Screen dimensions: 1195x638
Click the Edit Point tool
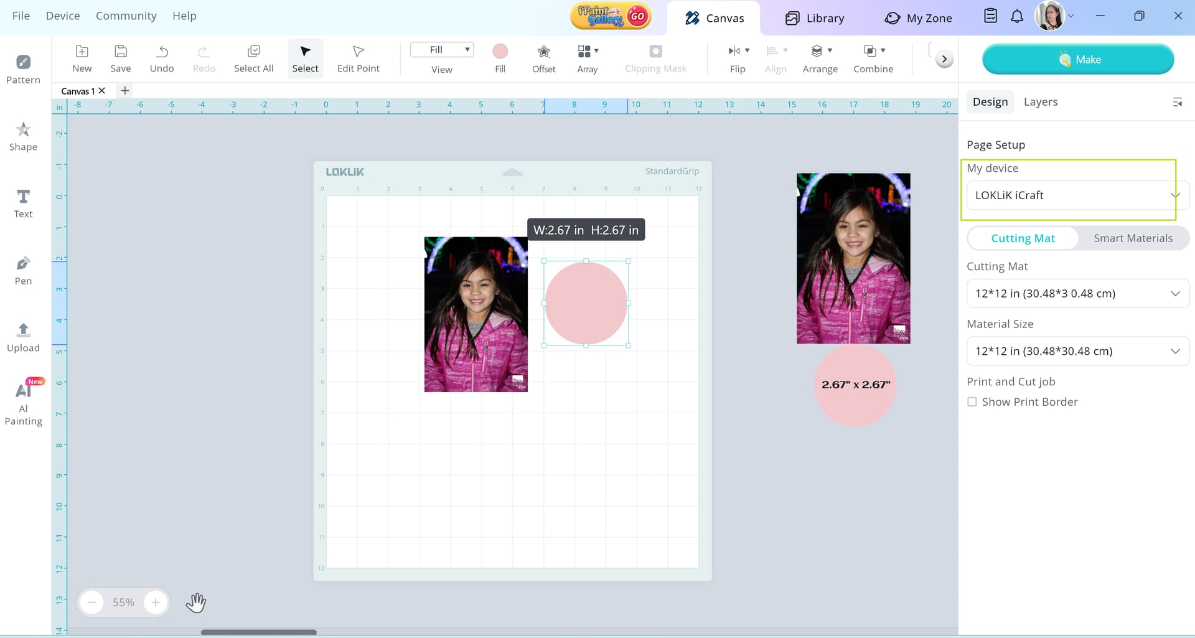[358, 59]
